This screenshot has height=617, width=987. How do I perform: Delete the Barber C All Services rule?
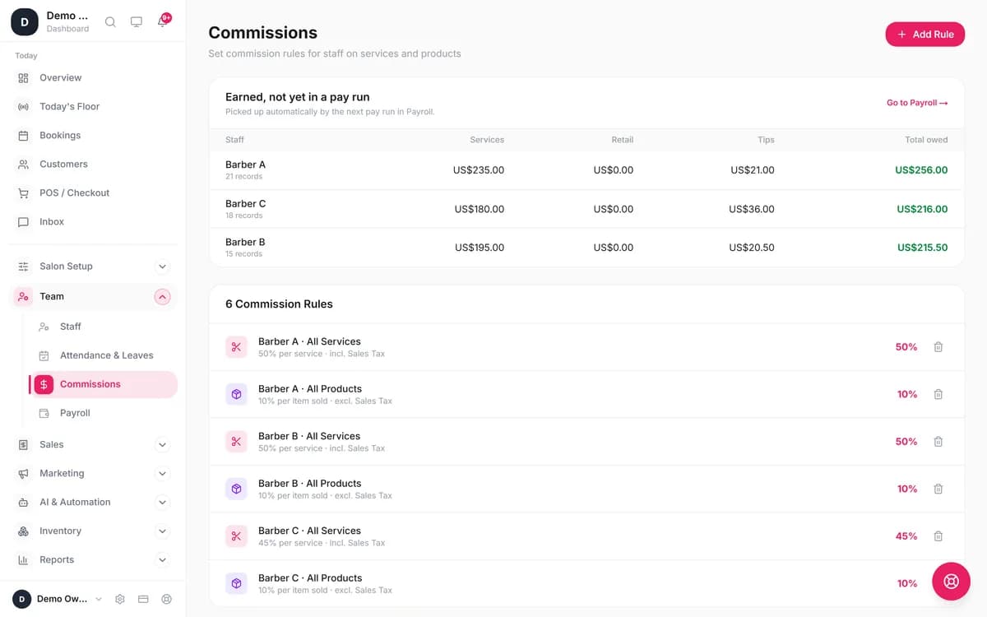click(938, 536)
